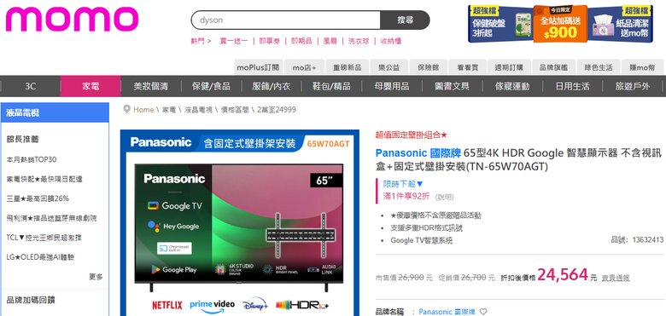Viewport: 666px width, 316px height.
Task: Select the 旅遊戶外 category
Action: tap(633, 86)
